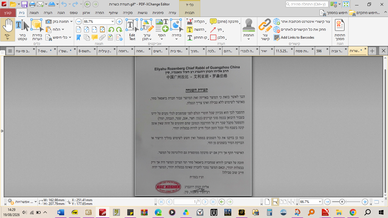Image resolution: width=388 pixels, height=218 pixels.
Task: Click the page number input box
Action: 187,202
